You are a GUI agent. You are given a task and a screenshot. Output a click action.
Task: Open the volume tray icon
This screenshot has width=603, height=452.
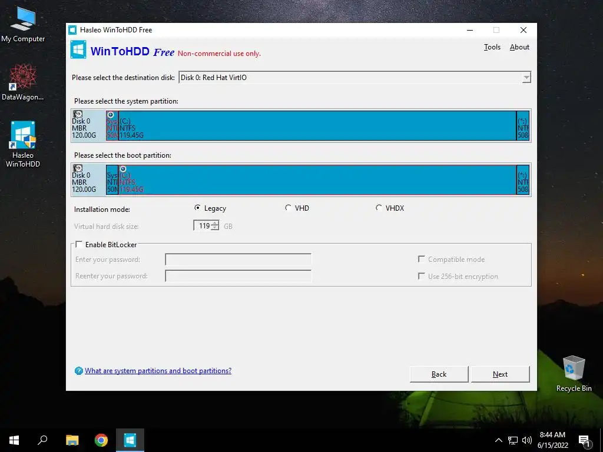click(527, 440)
